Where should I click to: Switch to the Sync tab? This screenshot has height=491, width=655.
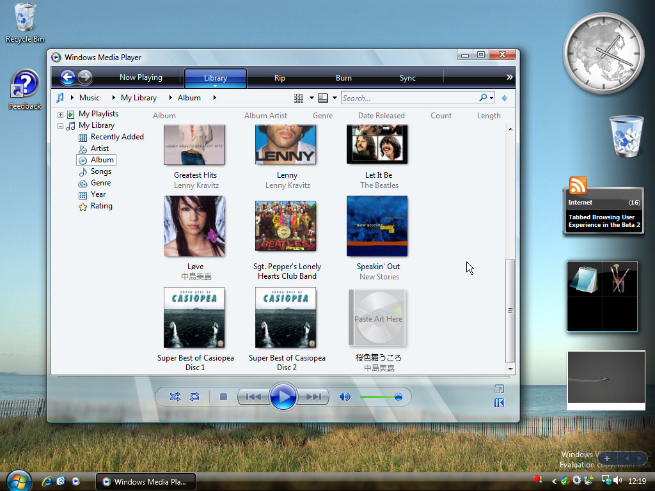tap(407, 78)
